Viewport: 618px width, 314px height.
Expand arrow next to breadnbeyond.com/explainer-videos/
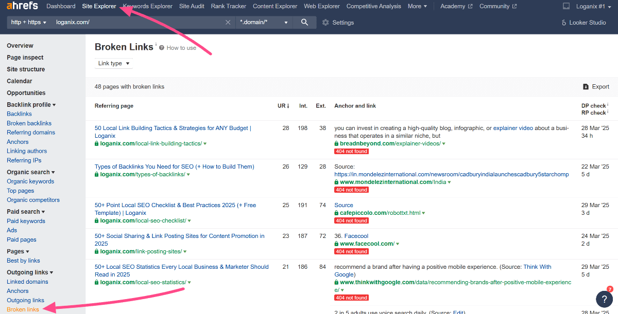pos(444,144)
